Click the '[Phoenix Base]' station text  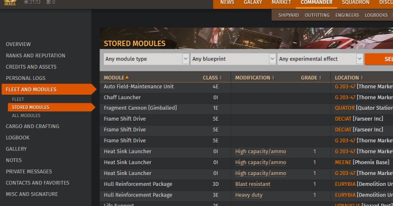point(371,162)
